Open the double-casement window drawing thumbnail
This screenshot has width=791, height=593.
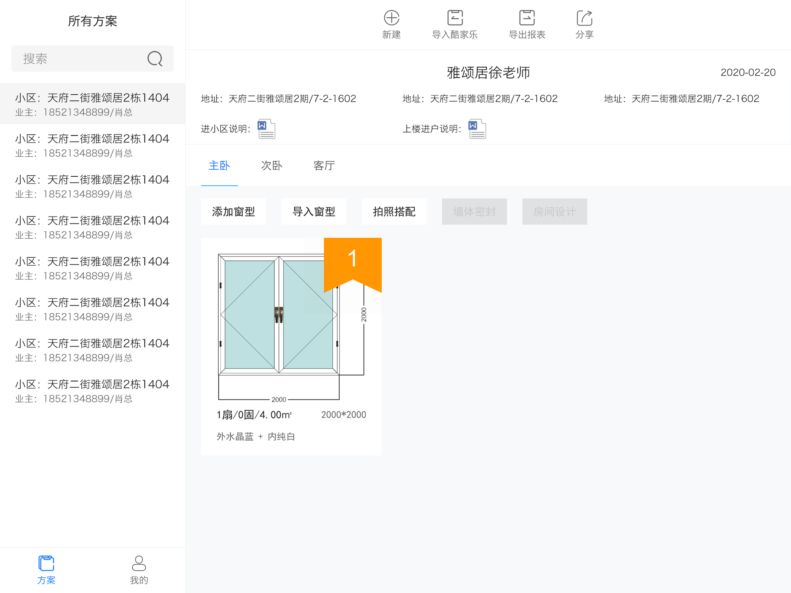[279, 315]
